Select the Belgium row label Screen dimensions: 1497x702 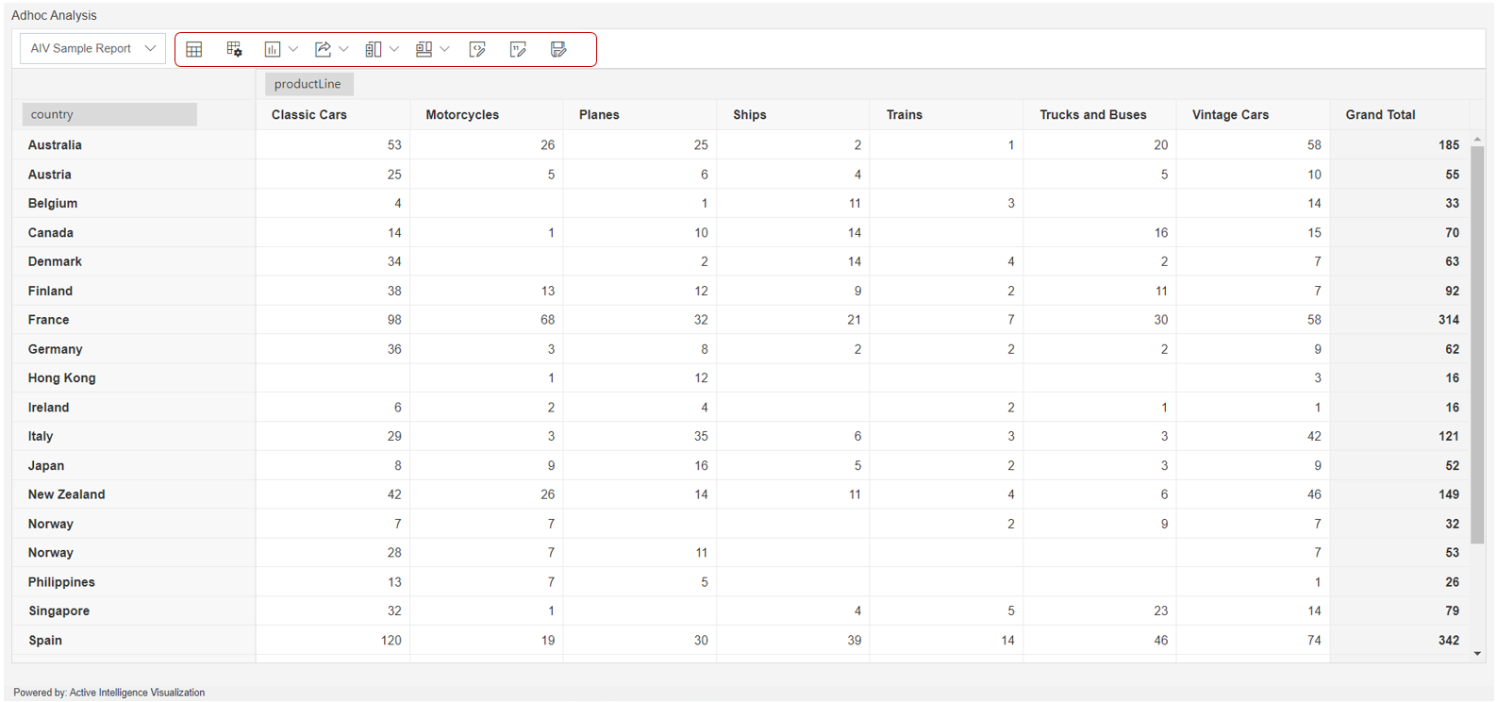click(x=53, y=204)
